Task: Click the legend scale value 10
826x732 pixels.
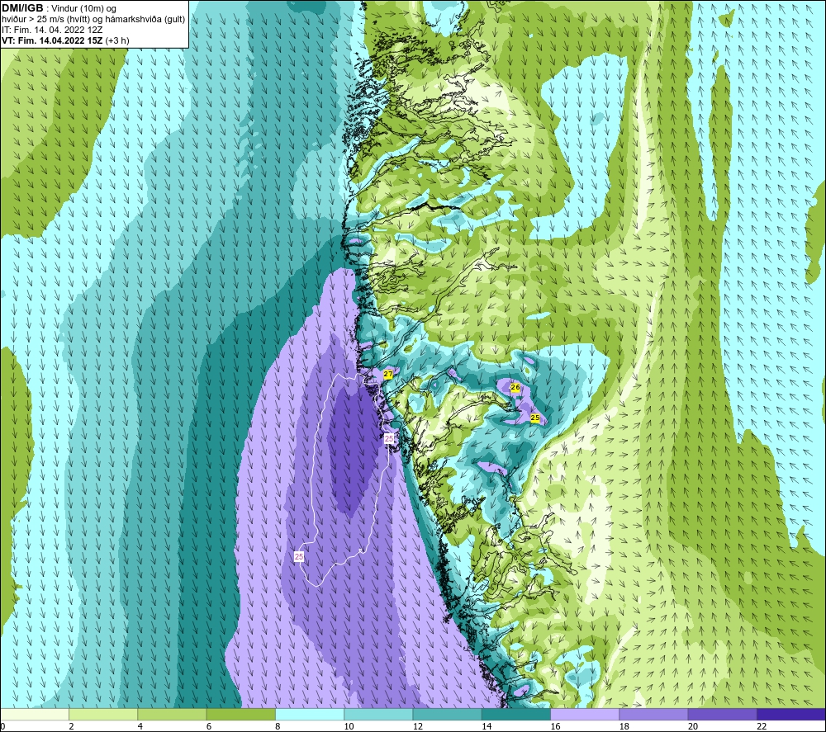Action: click(x=349, y=726)
